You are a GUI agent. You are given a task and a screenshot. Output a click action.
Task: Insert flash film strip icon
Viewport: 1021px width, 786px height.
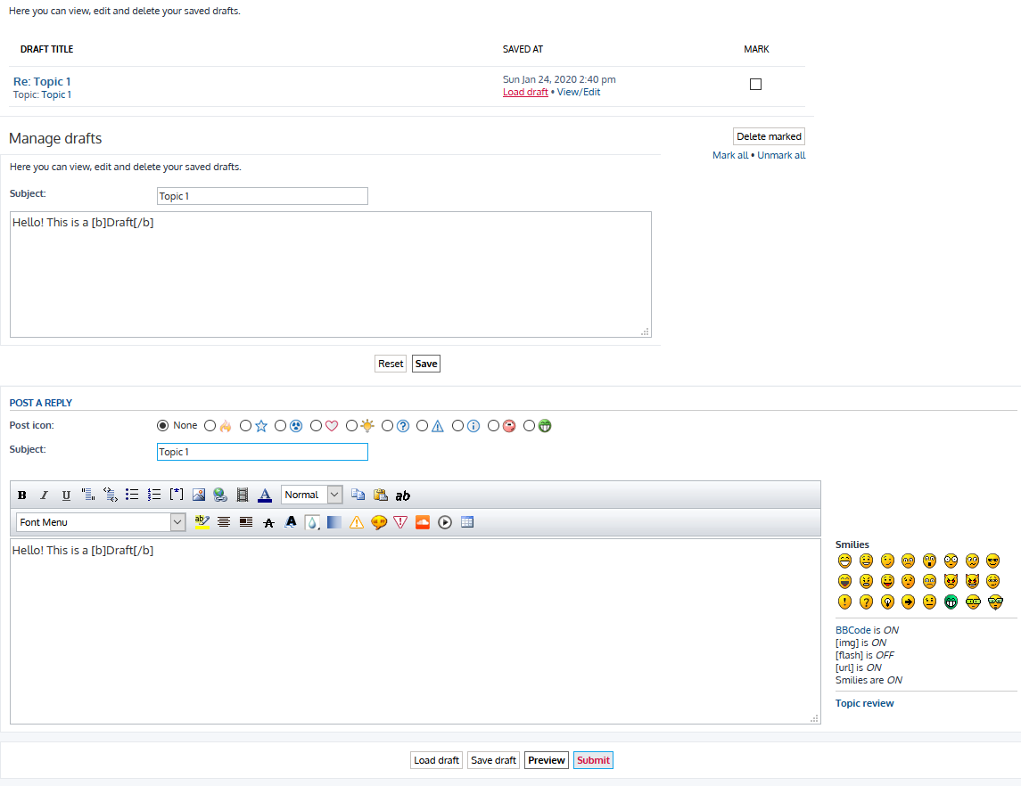pyautogui.click(x=243, y=495)
